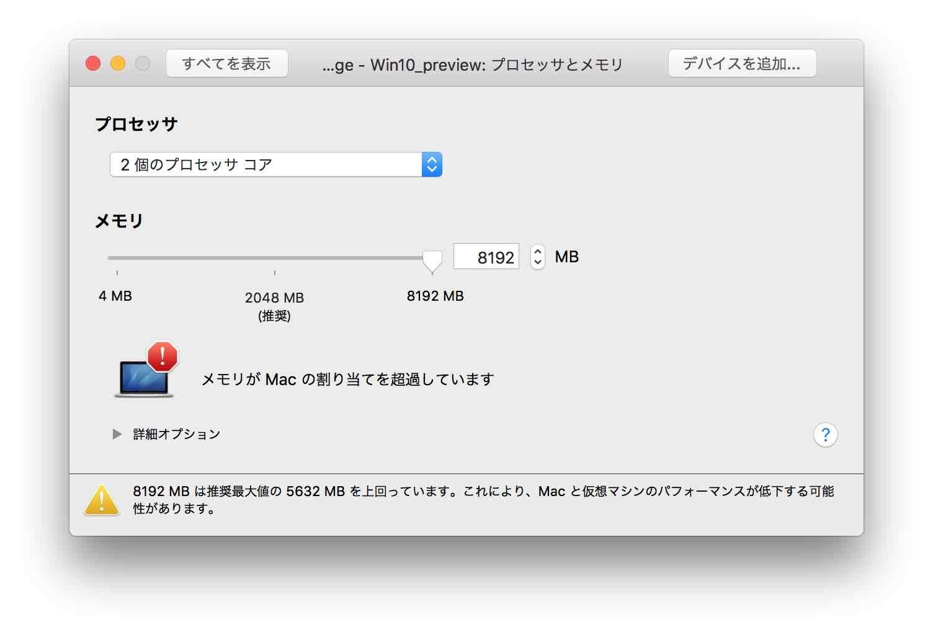The image size is (933, 635).
Task: Click the 4 MB minimum label
Action: [115, 296]
